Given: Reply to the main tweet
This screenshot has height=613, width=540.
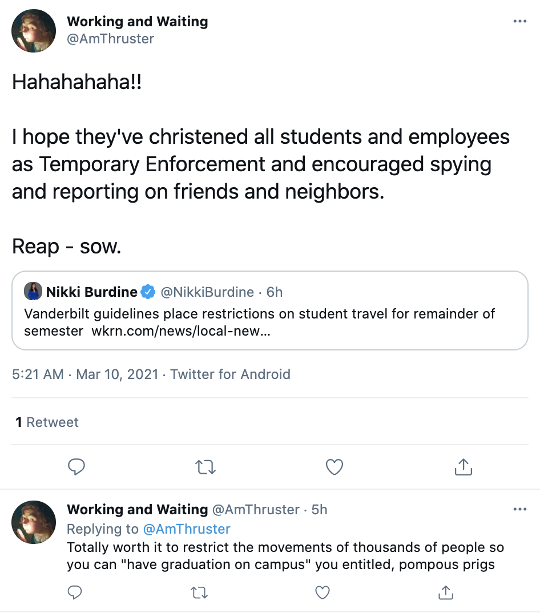Looking at the screenshot, I should click(76, 467).
